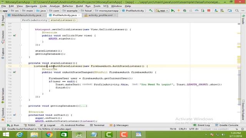Click the Windows Start button

(x=6, y=135)
